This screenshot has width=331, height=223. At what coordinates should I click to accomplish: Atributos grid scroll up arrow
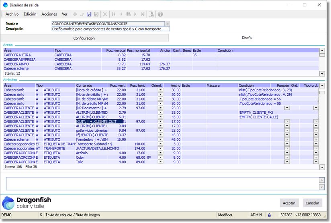click(322, 86)
